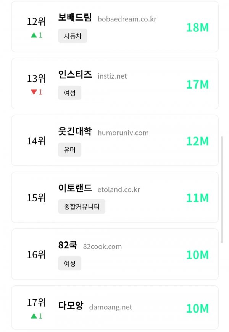
Task: Select the 유머 tag under 웃긴대학
Action: pyautogui.click(x=69, y=150)
